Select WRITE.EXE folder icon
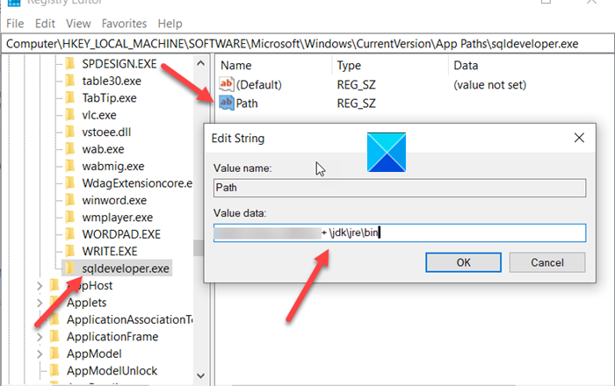615x386 pixels. [70, 251]
